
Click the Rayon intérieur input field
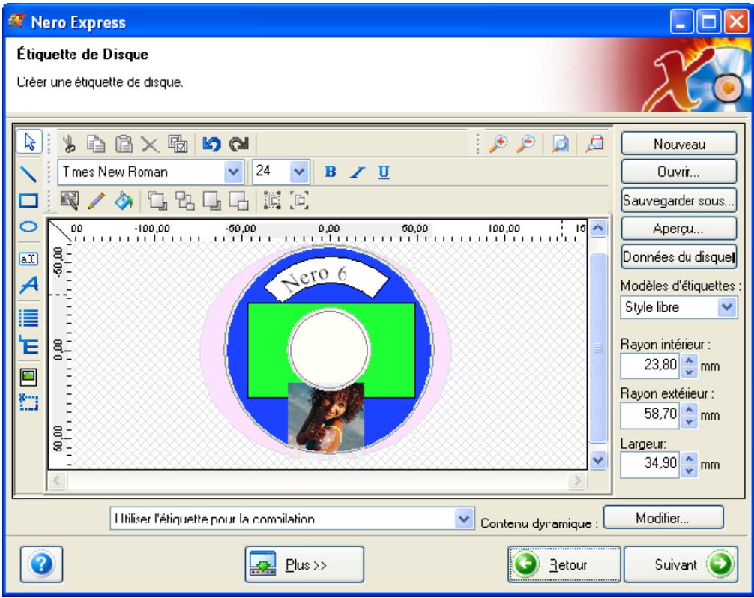click(x=650, y=366)
